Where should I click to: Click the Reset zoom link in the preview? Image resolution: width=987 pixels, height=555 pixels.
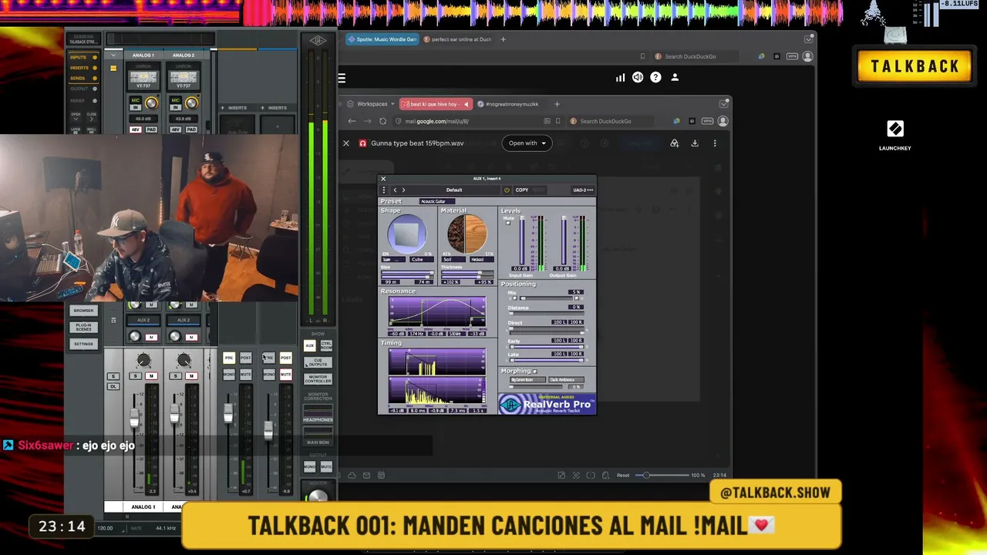623,476
